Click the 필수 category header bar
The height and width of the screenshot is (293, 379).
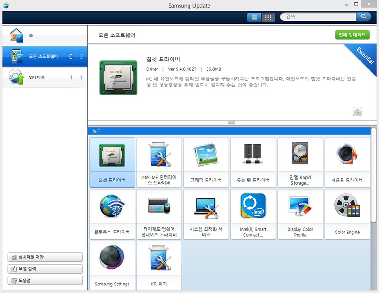(x=229, y=131)
